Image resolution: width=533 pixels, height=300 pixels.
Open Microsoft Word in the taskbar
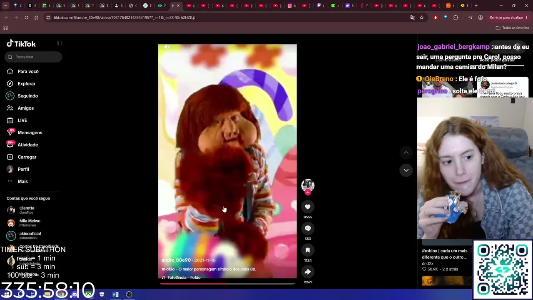pyautogui.click(x=115, y=295)
